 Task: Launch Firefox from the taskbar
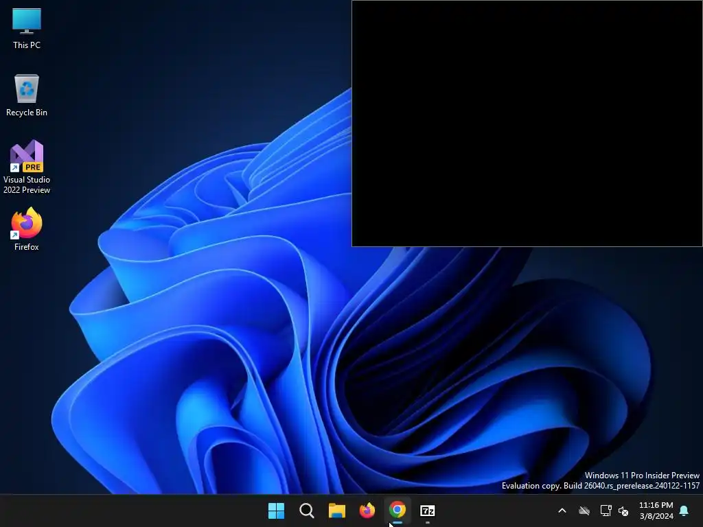367,511
